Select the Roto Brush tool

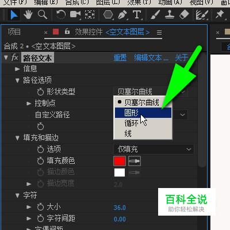pos(202,15)
